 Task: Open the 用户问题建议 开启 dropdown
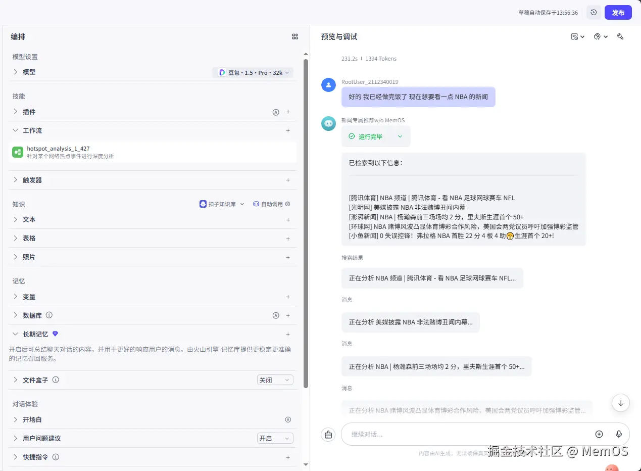[275, 438]
